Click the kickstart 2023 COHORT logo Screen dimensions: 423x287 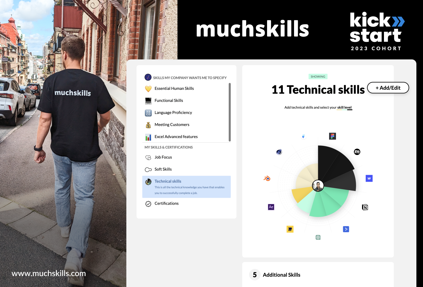(377, 31)
